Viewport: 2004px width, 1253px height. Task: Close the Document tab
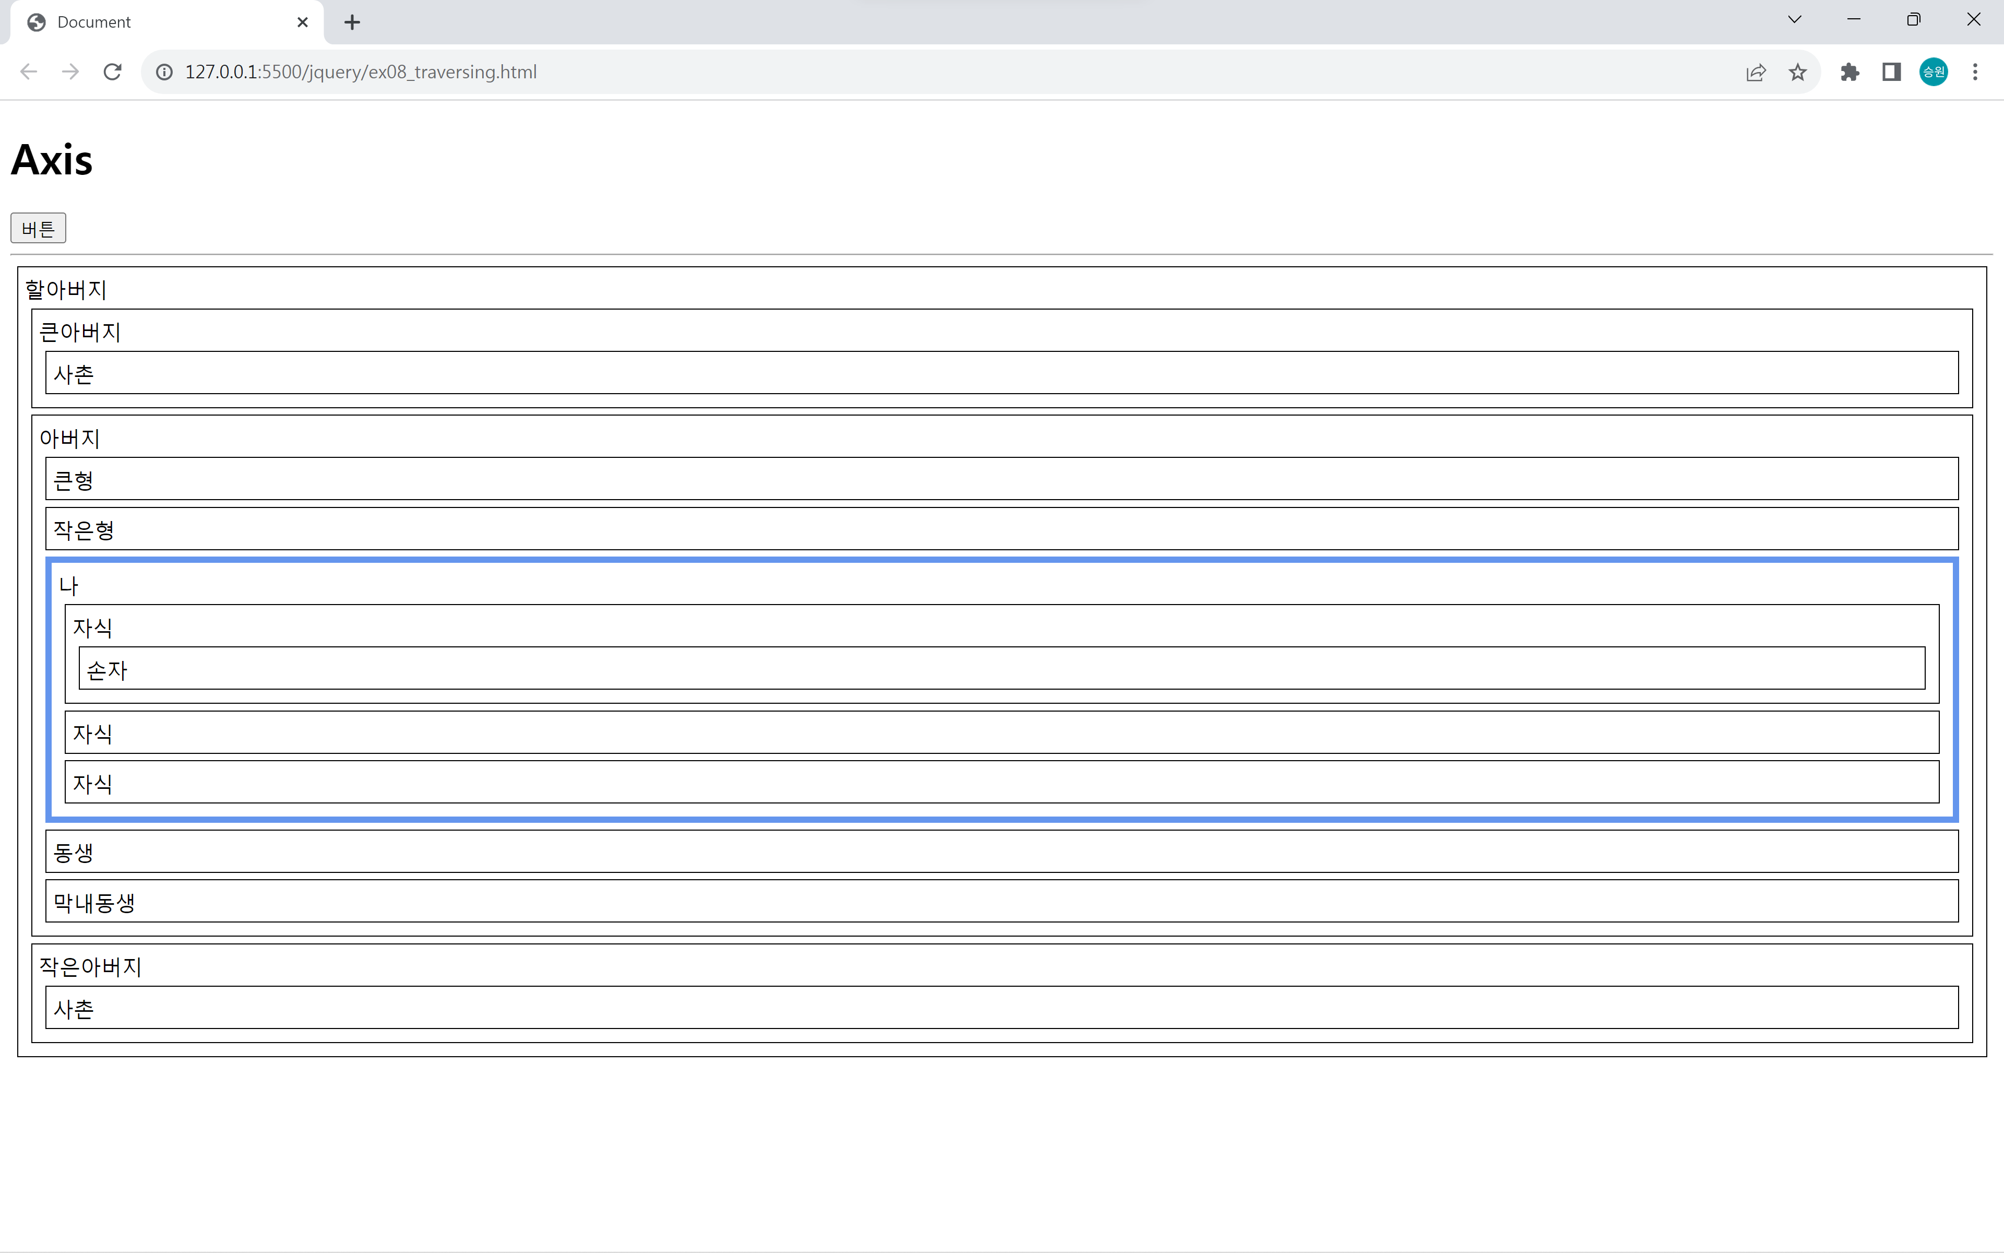pos(302,22)
